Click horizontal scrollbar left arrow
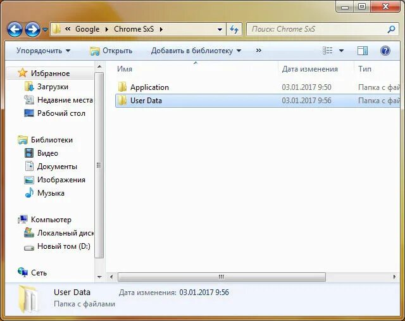The image size is (405, 321). (x=111, y=277)
